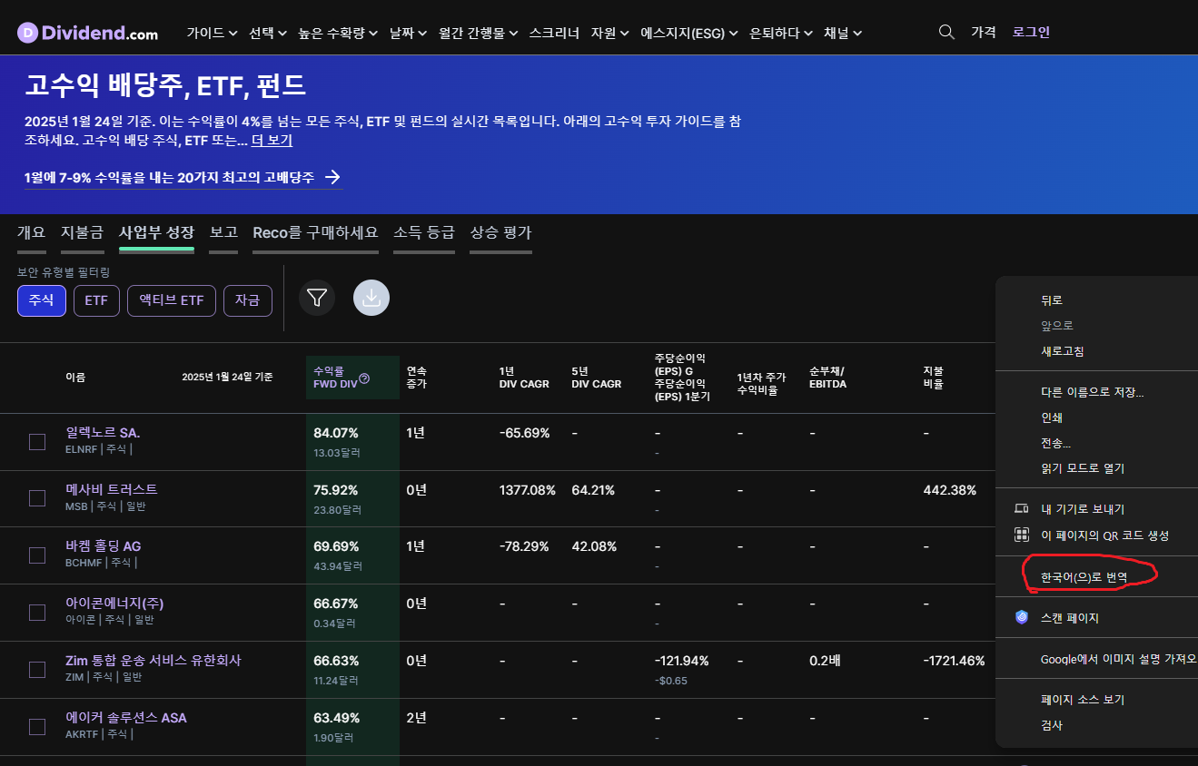
Task: Switch to the 상승 평가 tab
Action: click(500, 232)
